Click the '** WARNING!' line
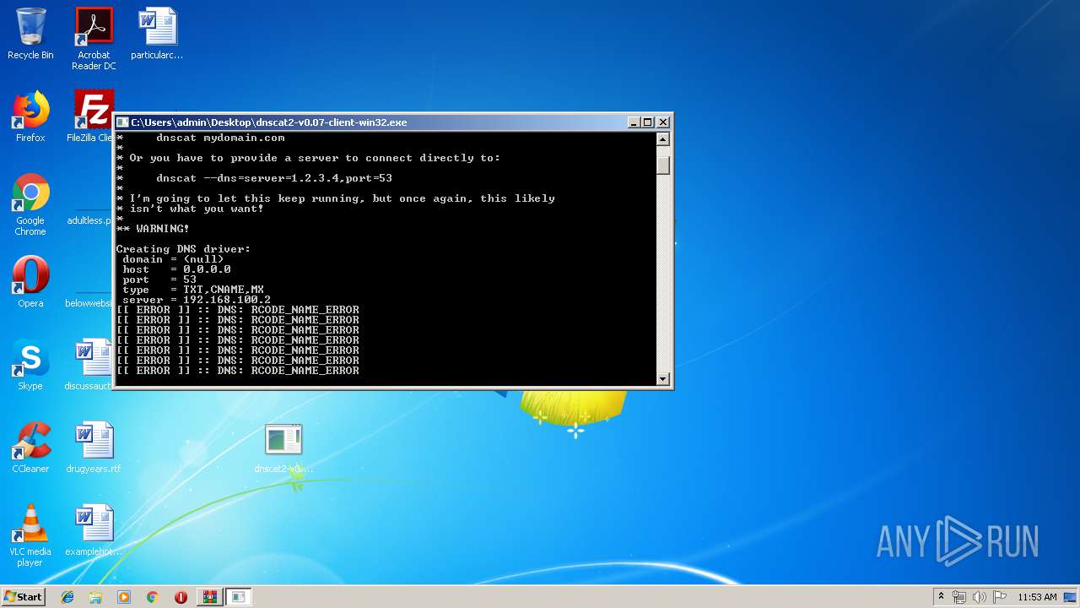This screenshot has width=1080, height=608. pos(153,229)
